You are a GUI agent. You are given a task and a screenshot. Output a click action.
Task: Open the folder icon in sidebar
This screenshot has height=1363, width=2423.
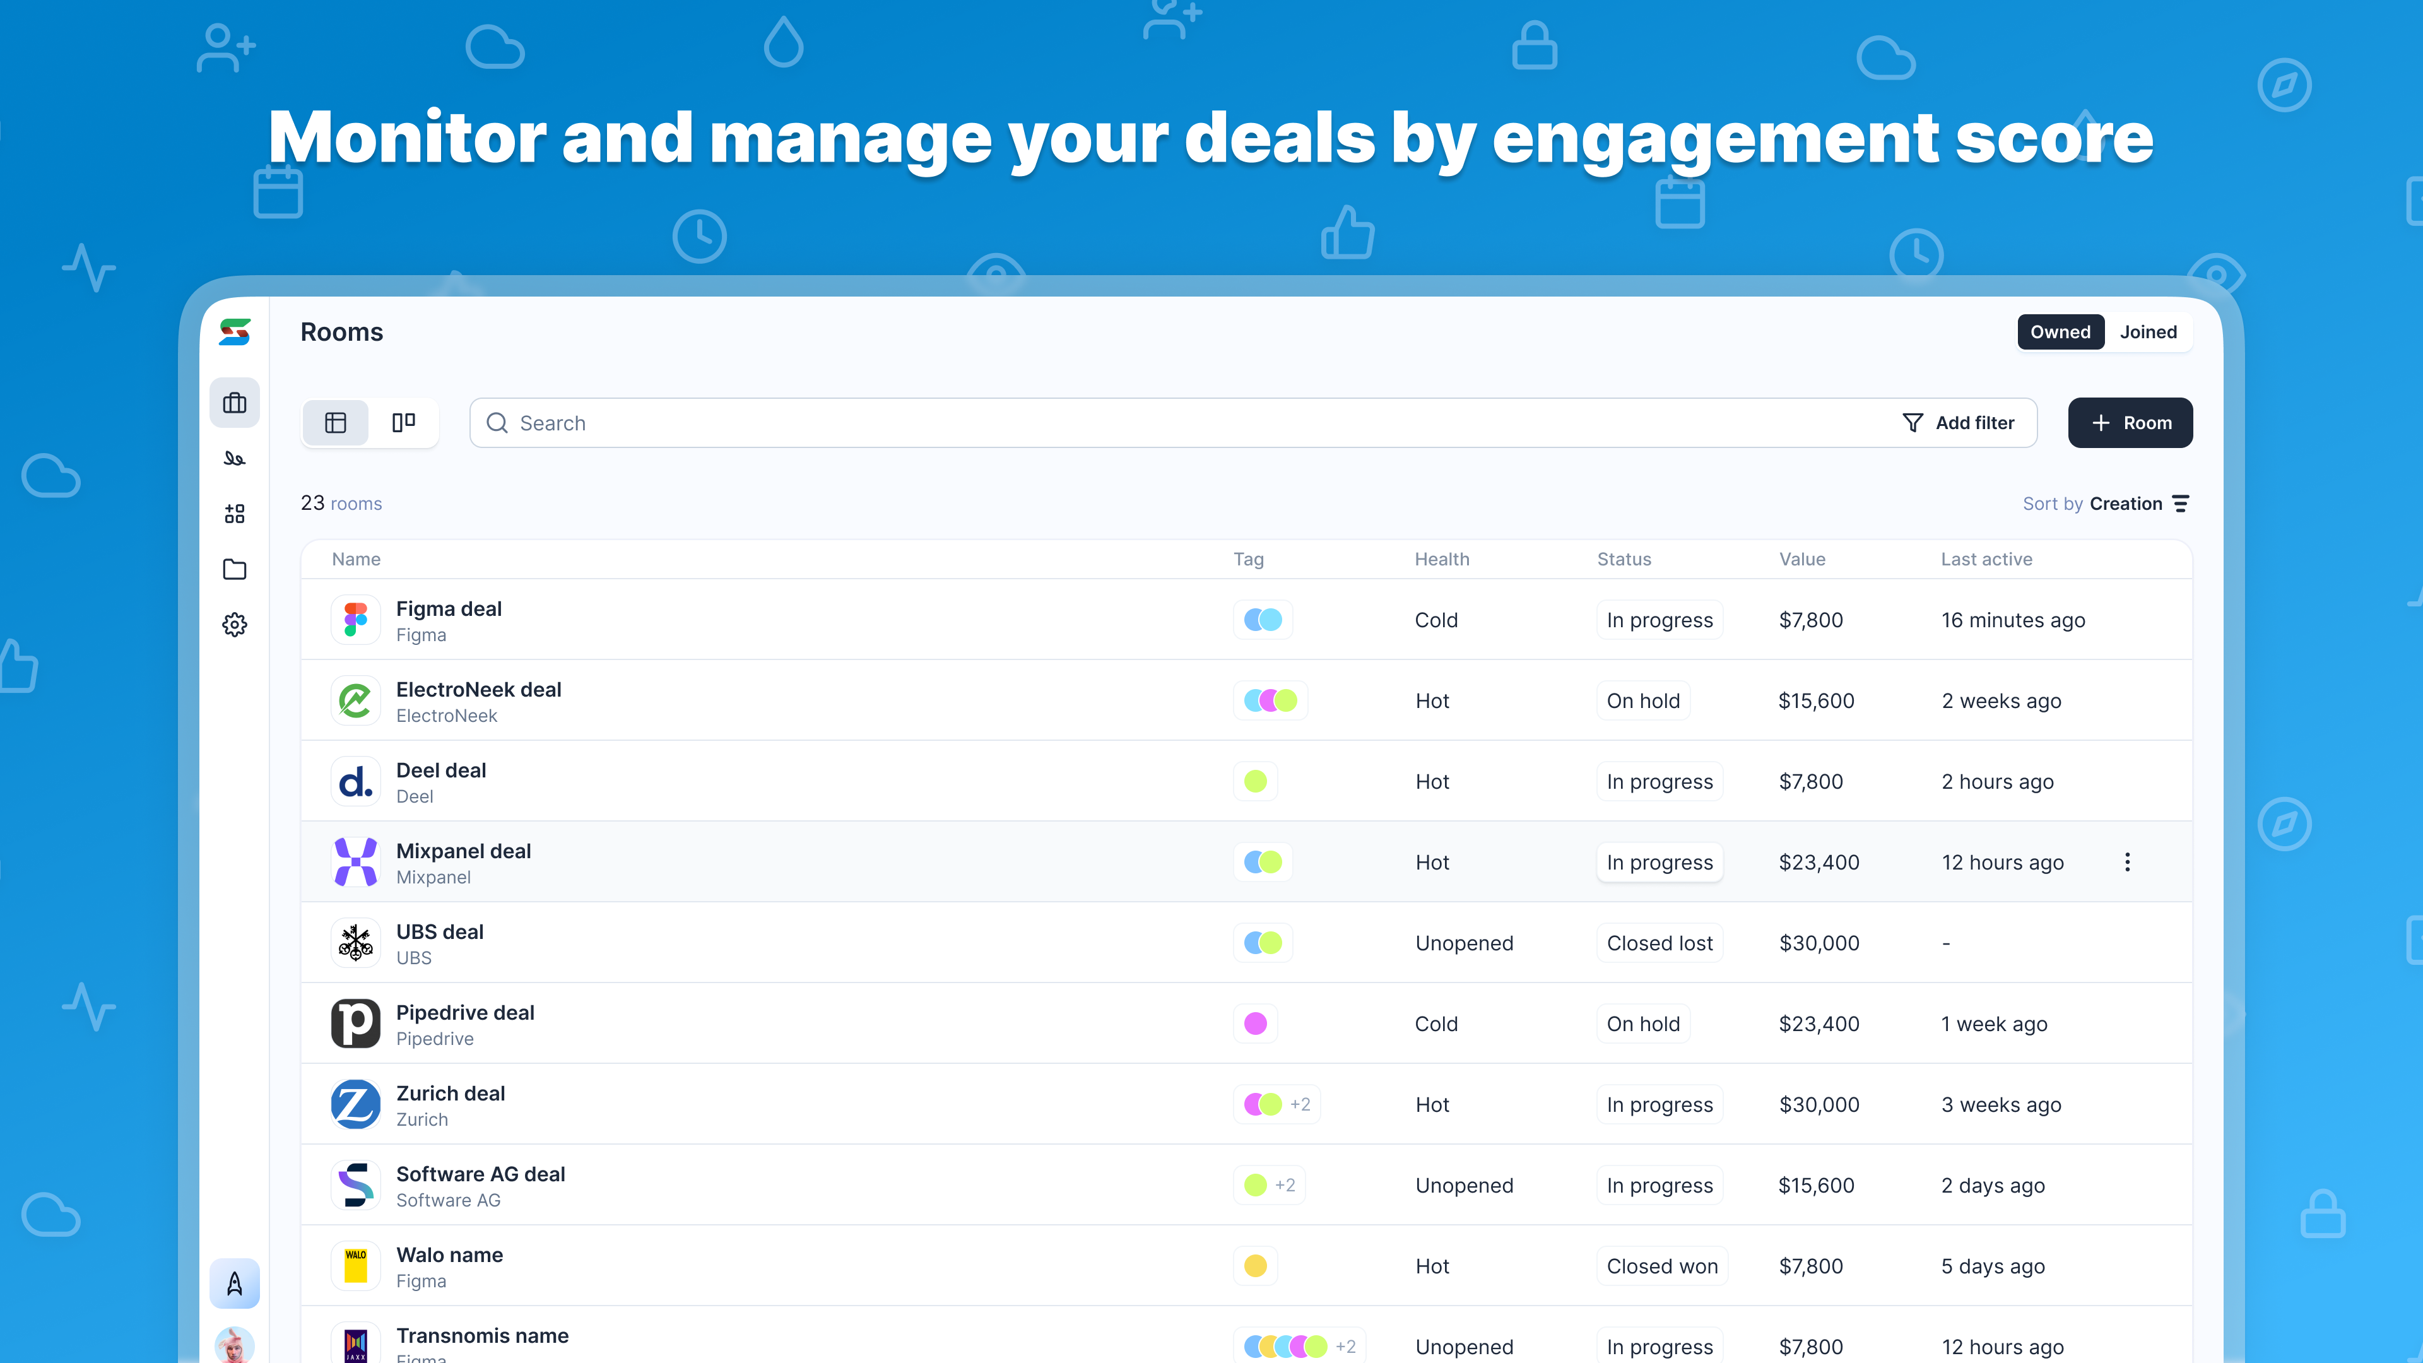[234, 569]
